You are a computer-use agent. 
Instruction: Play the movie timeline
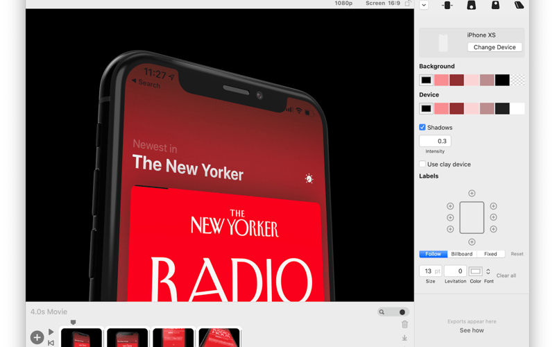pyautogui.click(x=51, y=332)
